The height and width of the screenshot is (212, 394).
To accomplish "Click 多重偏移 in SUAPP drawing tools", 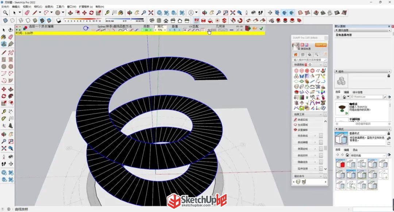I will tap(302, 130).
